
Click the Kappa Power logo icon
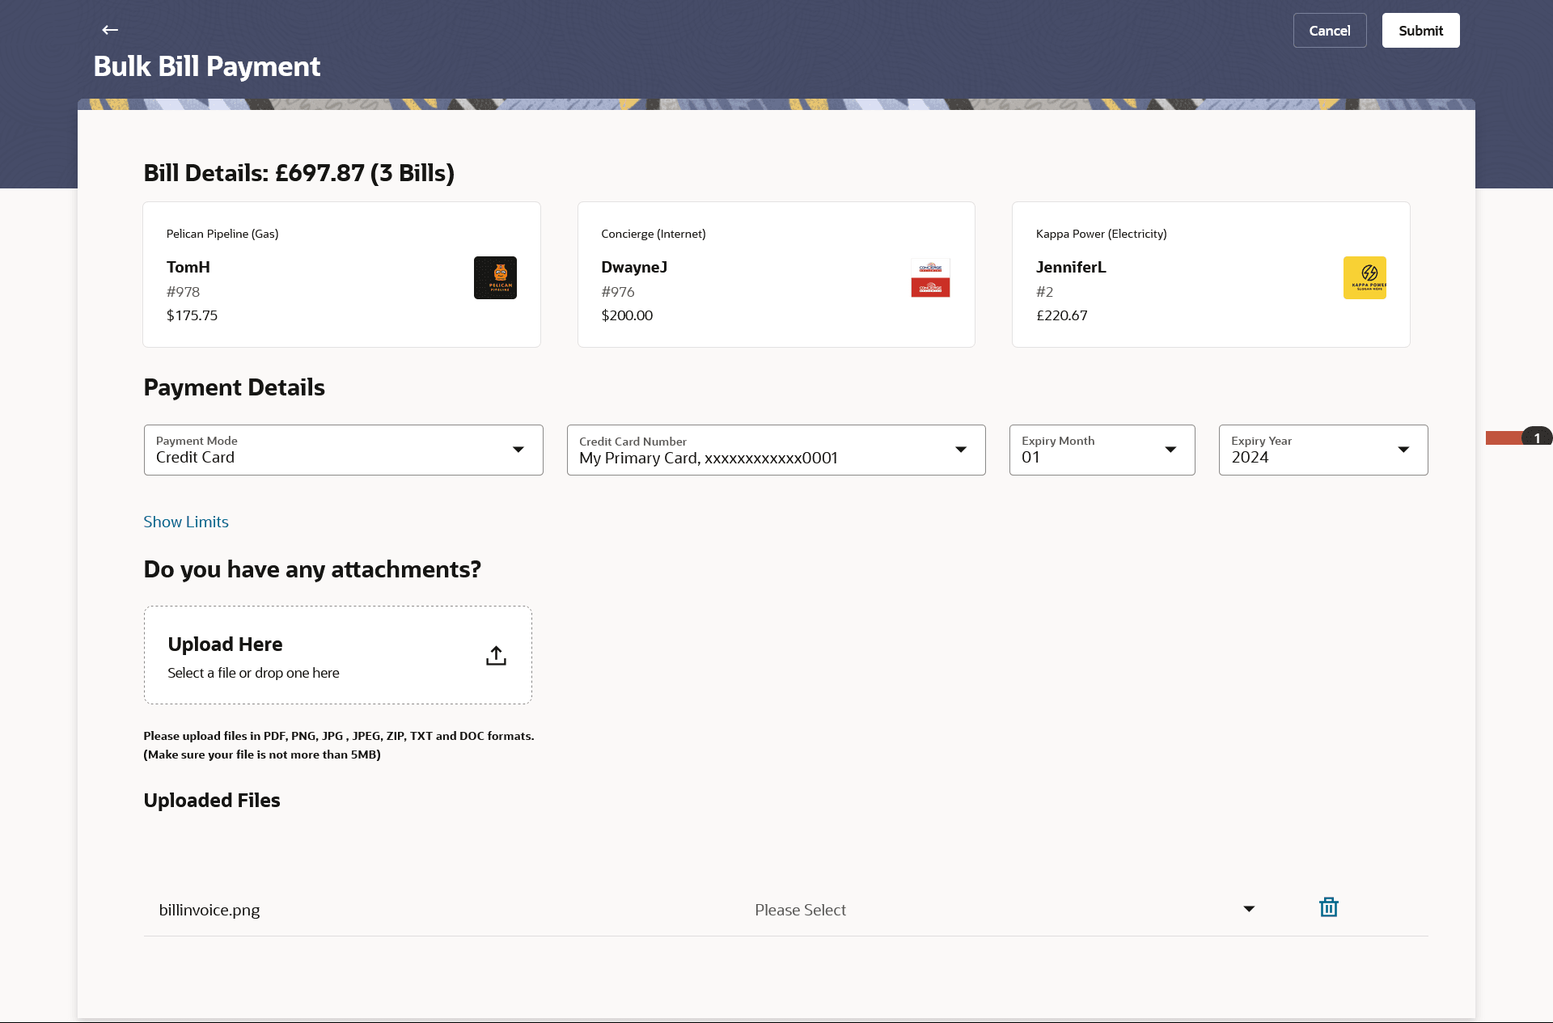coord(1365,277)
